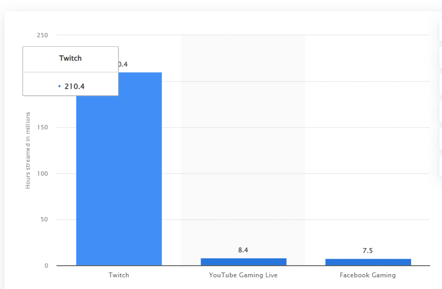Click the topmost chart side button at right edge
This screenshot has width=442, height=289.
tap(440, 30)
